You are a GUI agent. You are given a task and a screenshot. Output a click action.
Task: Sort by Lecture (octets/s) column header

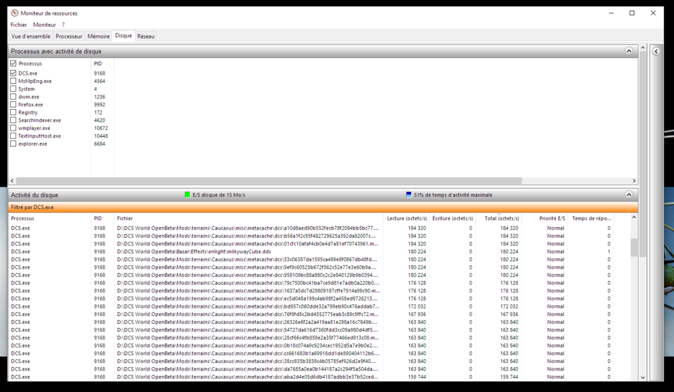[x=406, y=218]
